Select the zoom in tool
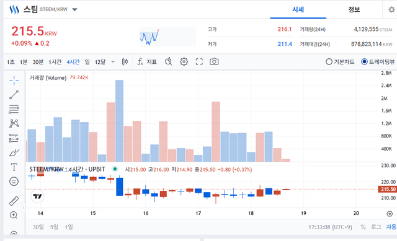 (14, 215)
